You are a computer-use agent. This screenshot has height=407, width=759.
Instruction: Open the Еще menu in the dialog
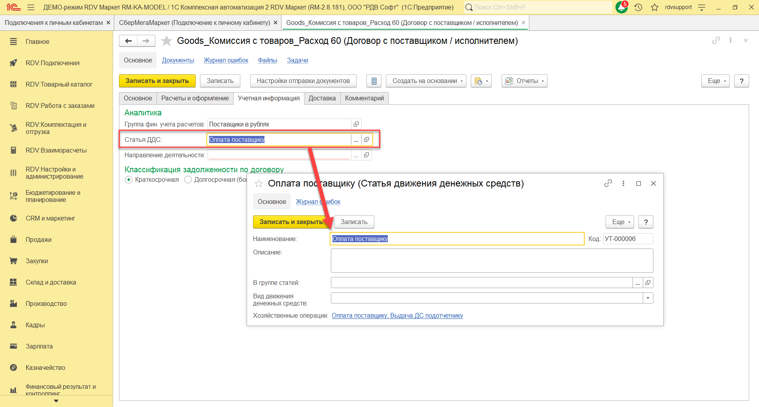coord(619,222)
